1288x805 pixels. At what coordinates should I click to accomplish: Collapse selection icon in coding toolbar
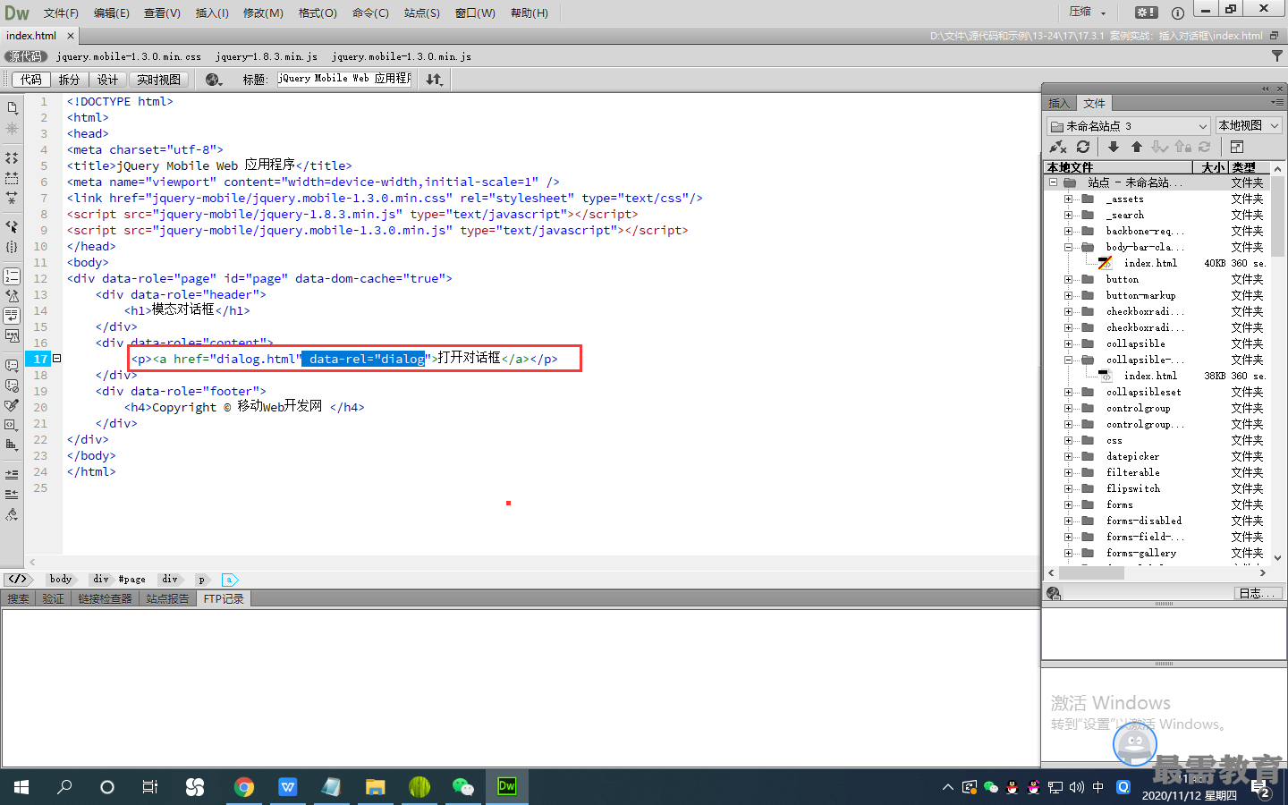tap(12, 178)
